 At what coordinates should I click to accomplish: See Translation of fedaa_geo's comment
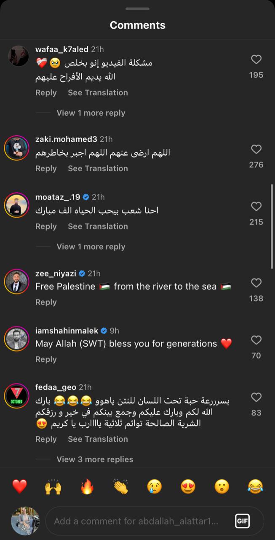(98, 439)
